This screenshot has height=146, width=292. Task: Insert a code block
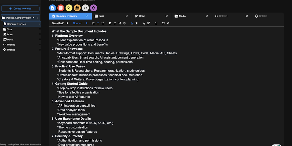(x=168, y=23)
